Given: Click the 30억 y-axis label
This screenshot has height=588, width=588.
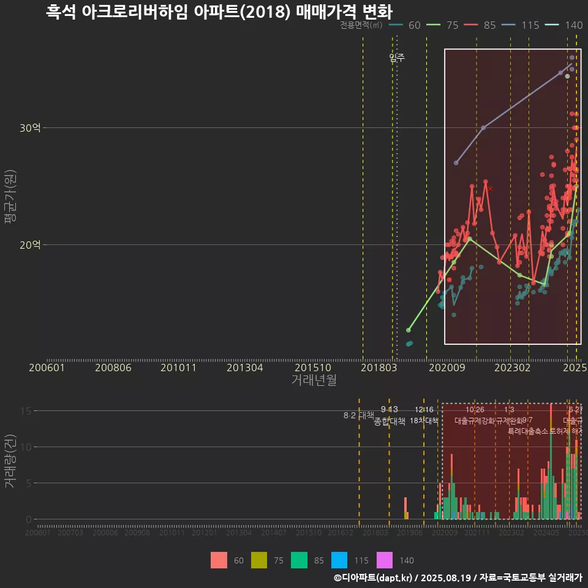Looking at the screenshot, I should [x=30, y=128].
